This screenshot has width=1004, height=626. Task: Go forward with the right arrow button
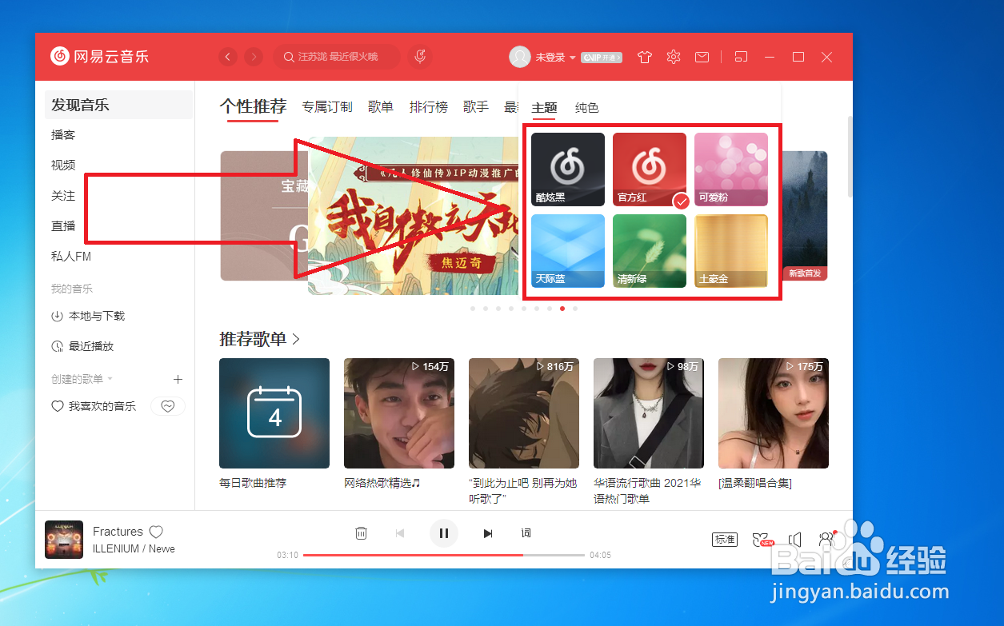point(254,57)
